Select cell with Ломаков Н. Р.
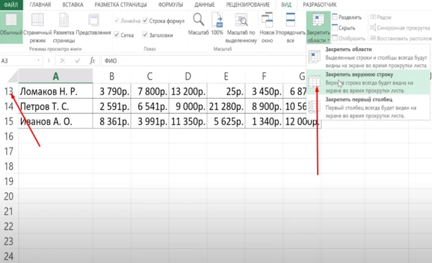The image size is (432, 263). click(56, 91)
